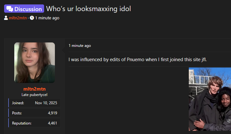
Task: Click the orange mltn2mtn username below avatar
Action: (x=35, y=89)
